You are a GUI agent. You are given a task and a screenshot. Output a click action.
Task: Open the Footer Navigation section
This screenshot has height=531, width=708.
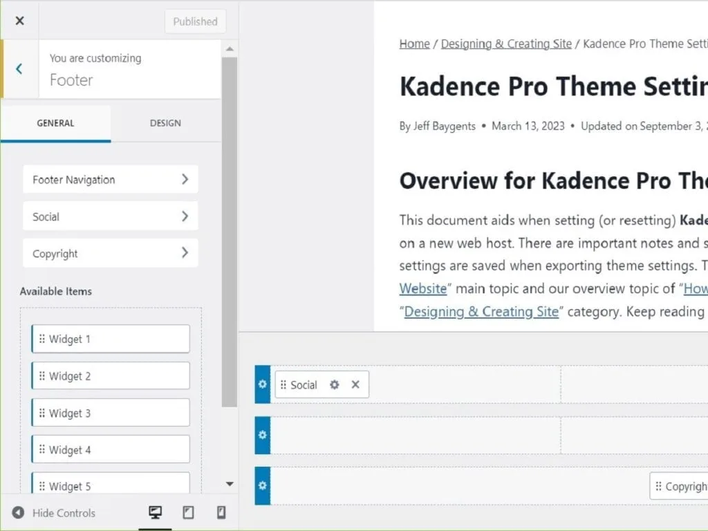(111, 179)
